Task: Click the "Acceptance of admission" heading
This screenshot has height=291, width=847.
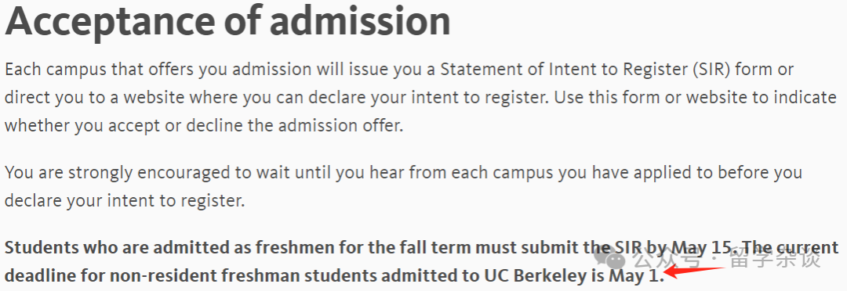Action: pyautogui.click(x=227, y=21)
